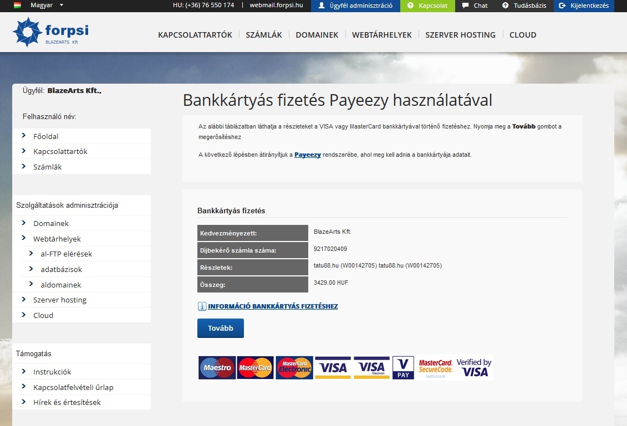
Task: Collapse the Webtárhelyek sidebar section
Action: point(24,239)
